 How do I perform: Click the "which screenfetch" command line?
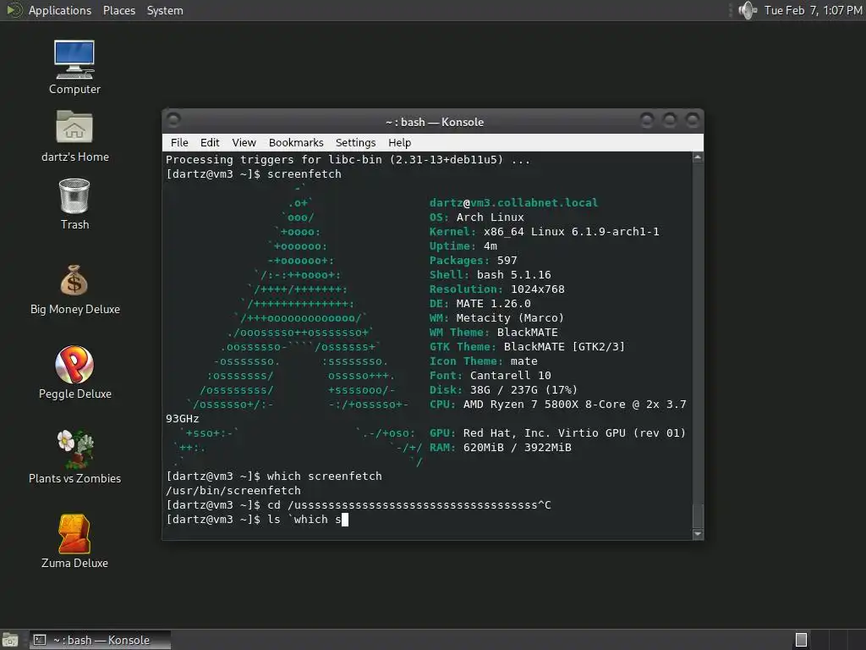click(274, 476)
